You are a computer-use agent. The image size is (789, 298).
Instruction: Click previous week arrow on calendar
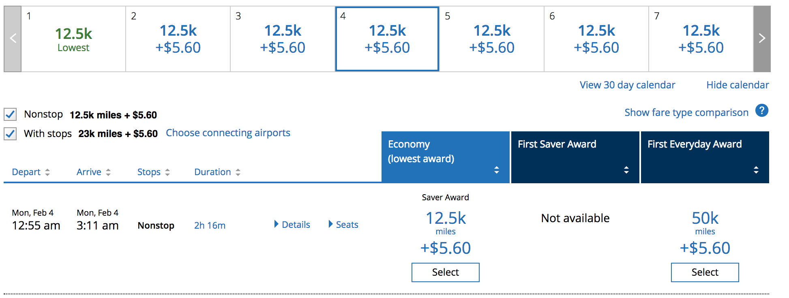click(x=13, y=39)
